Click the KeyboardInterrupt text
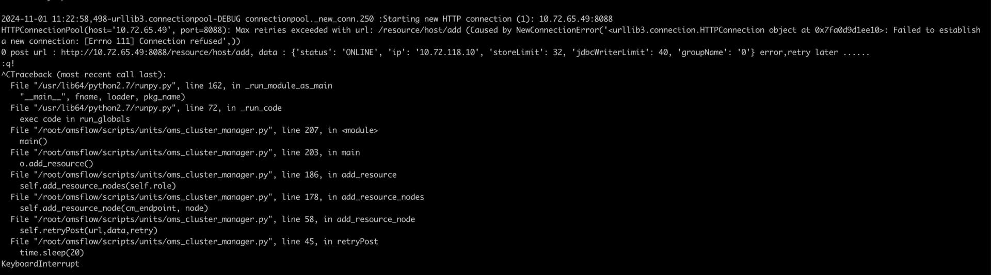The height and width of the screenshot is (275, 991). pyautogui.click(x=40, y=264)
